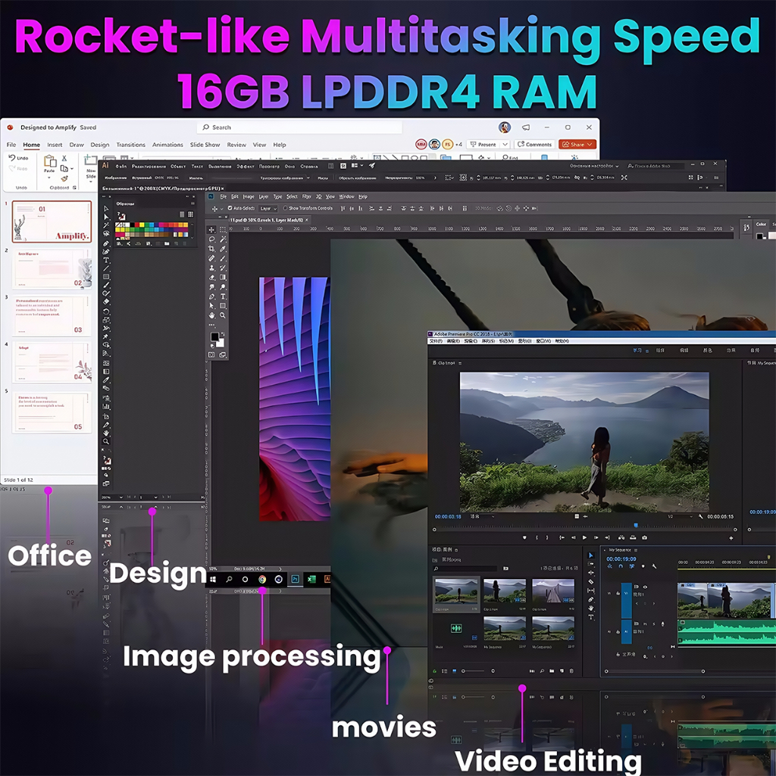Select Illustrator's Type tool

106,260
